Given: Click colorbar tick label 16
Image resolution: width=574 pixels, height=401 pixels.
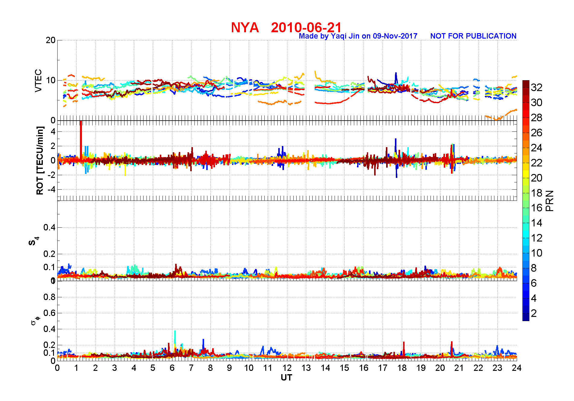Looking at the screenshot, I should click(x=537, y=208).
